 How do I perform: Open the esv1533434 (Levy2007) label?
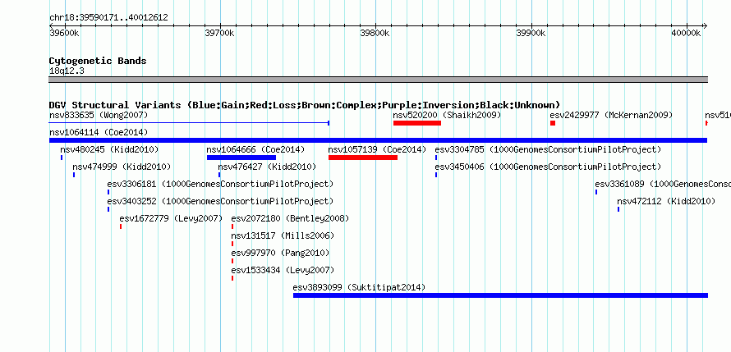pyautogui.click(x=283, y=270)
